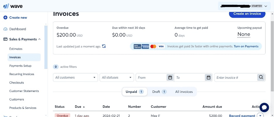
Task: Open the All customers dropdown
Action: [x=75, y=77]
